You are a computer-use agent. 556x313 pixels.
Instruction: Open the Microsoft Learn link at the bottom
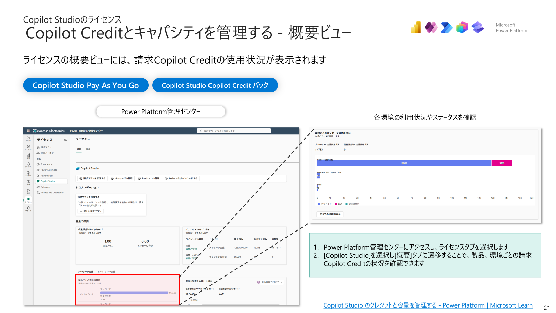tap(428, 305)
